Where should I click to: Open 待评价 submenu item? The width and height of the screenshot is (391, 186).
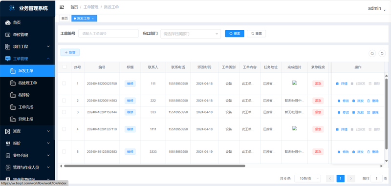tap(27, 95)
